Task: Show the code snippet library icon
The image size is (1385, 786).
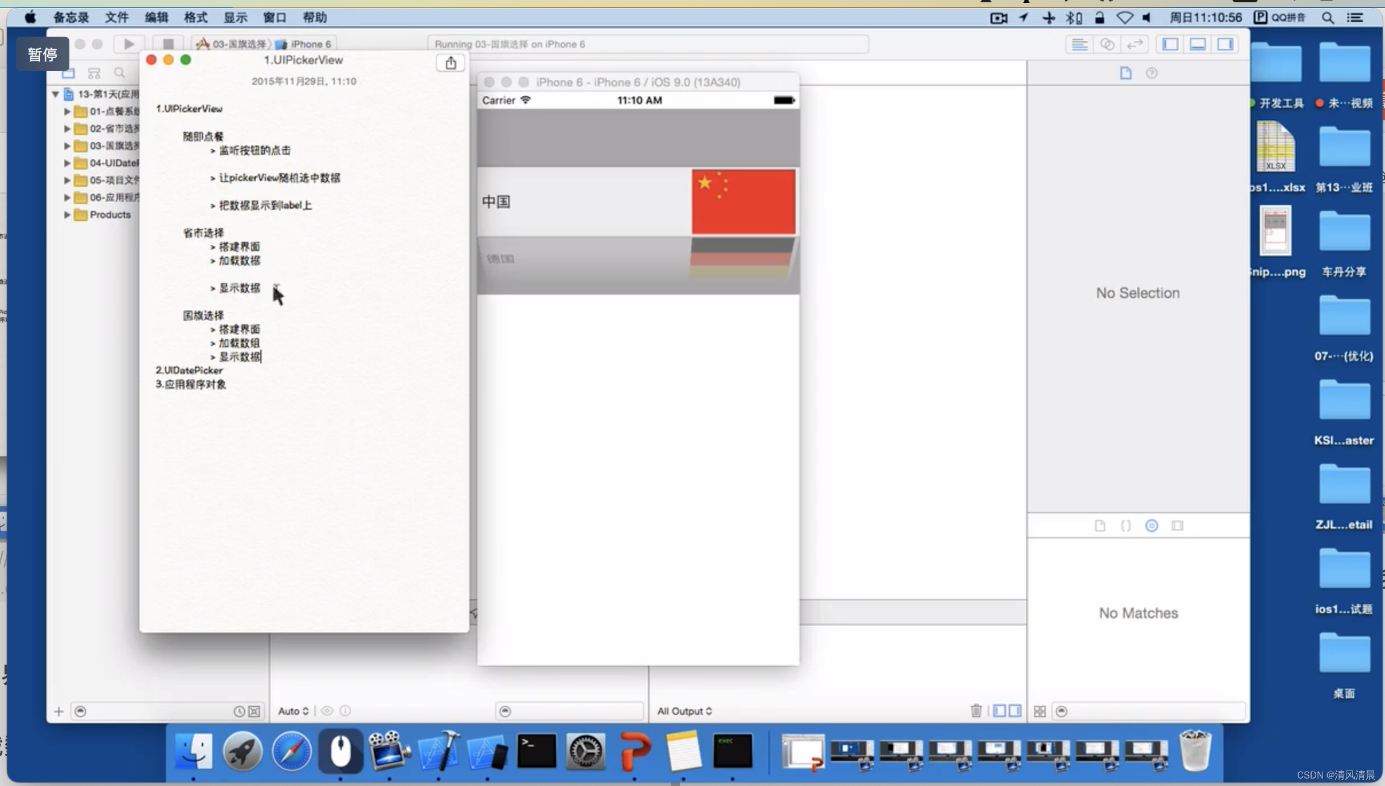Action: pyautogui.click(x=1125, y=526)
